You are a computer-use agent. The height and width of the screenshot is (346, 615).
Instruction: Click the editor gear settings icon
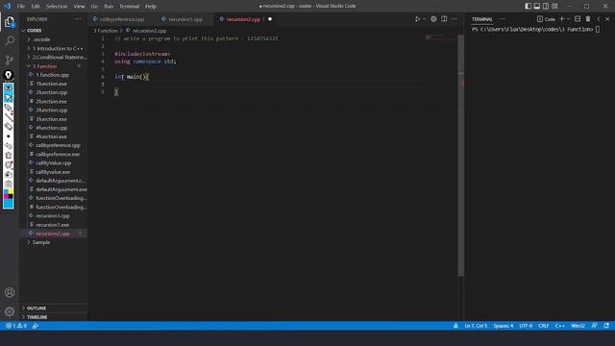pos(433,19)
